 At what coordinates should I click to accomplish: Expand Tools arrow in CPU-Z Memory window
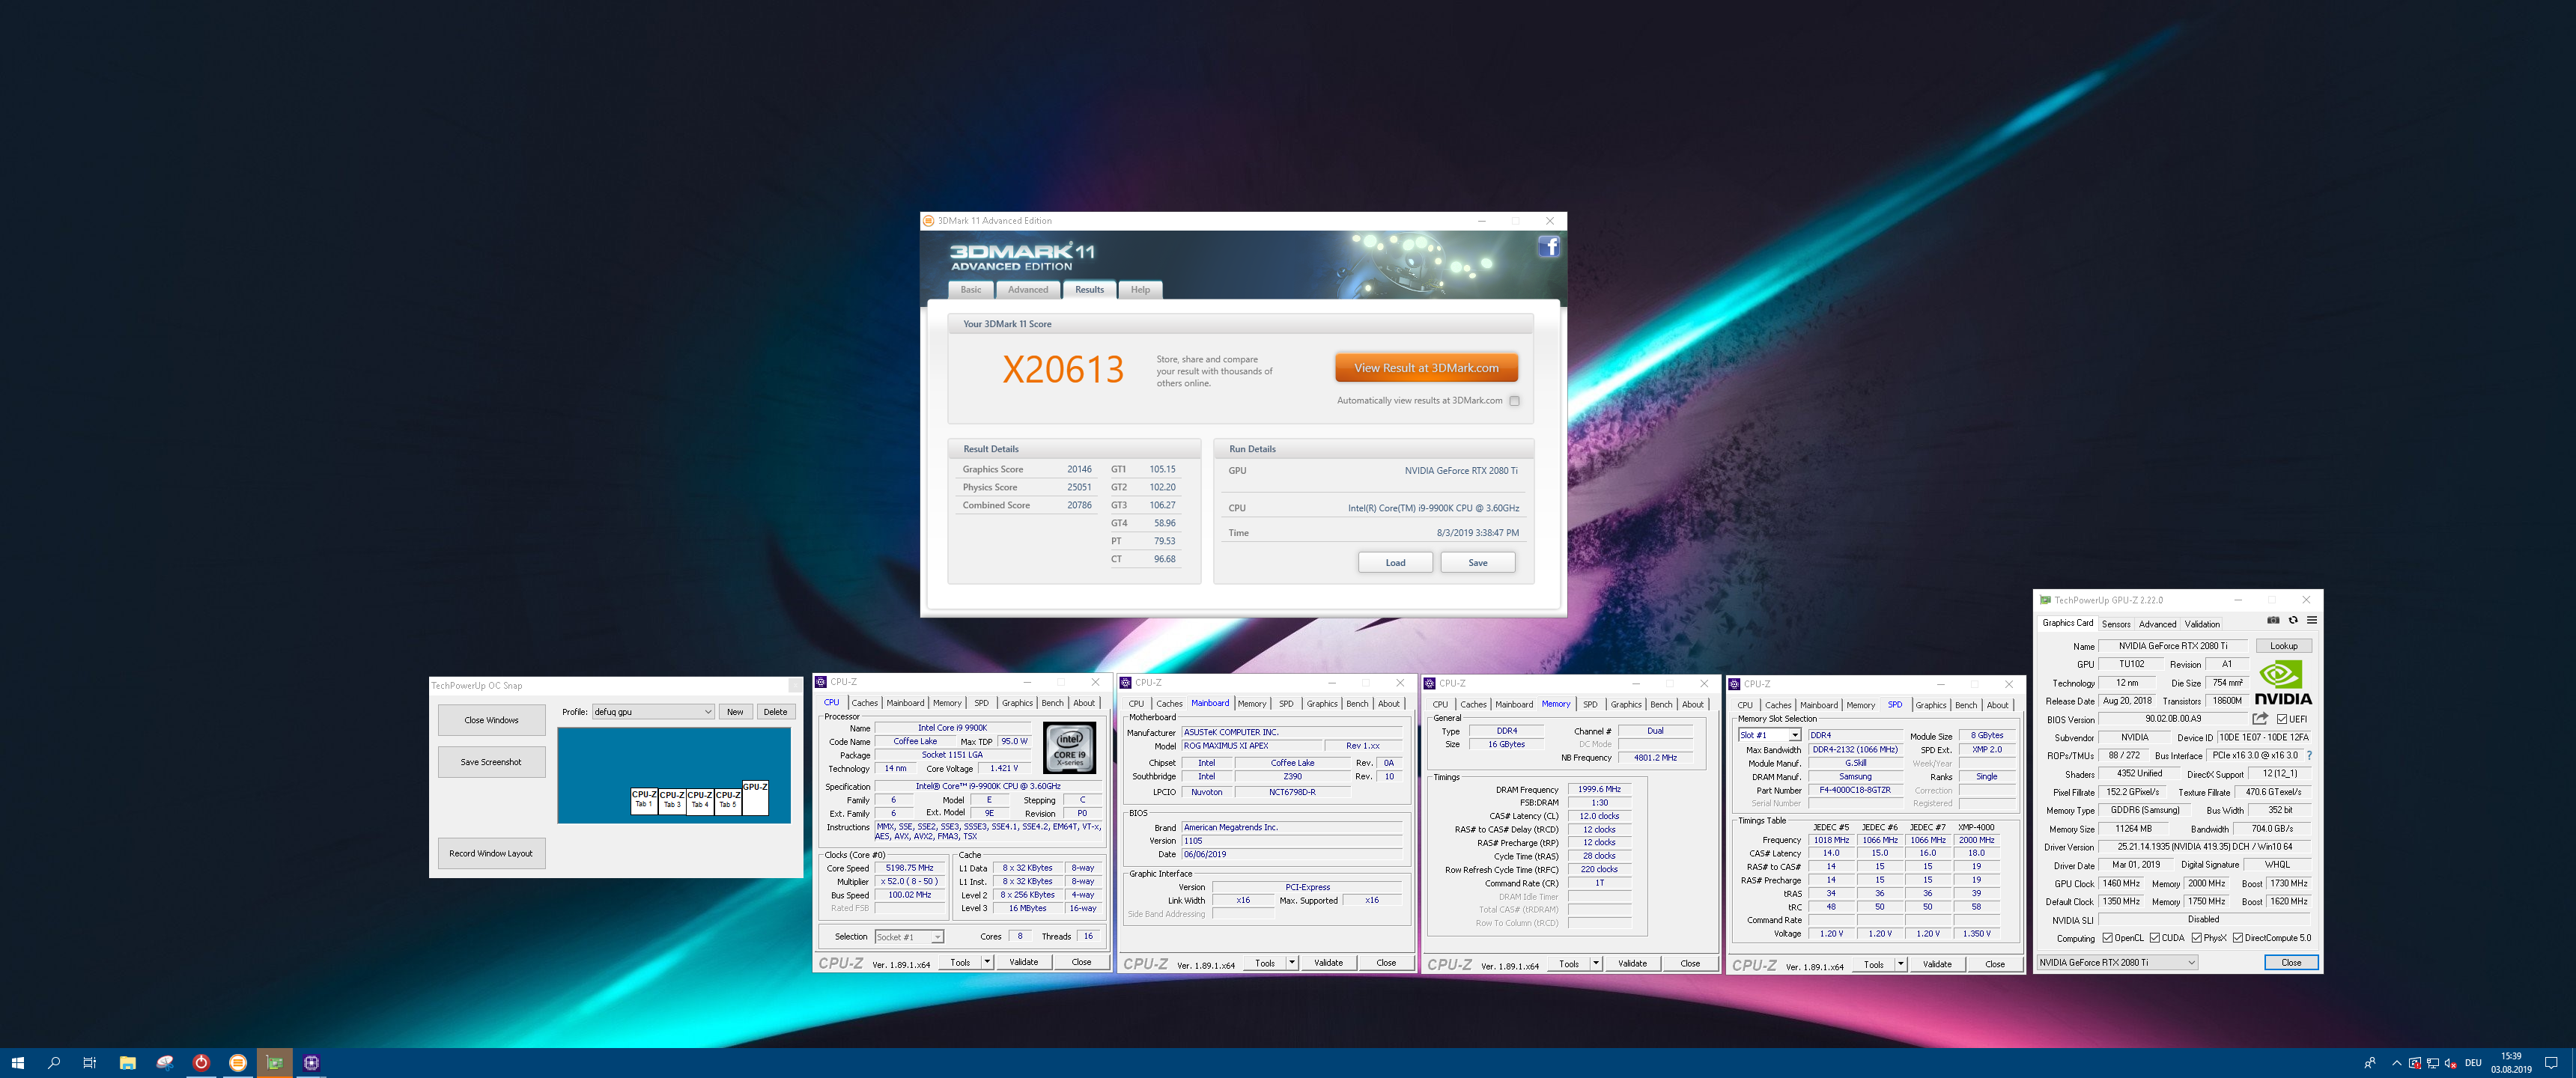point(1596,963)
